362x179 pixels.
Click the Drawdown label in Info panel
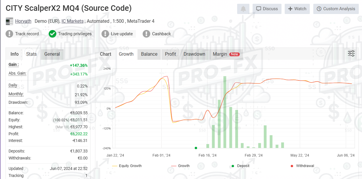(18, 102)
